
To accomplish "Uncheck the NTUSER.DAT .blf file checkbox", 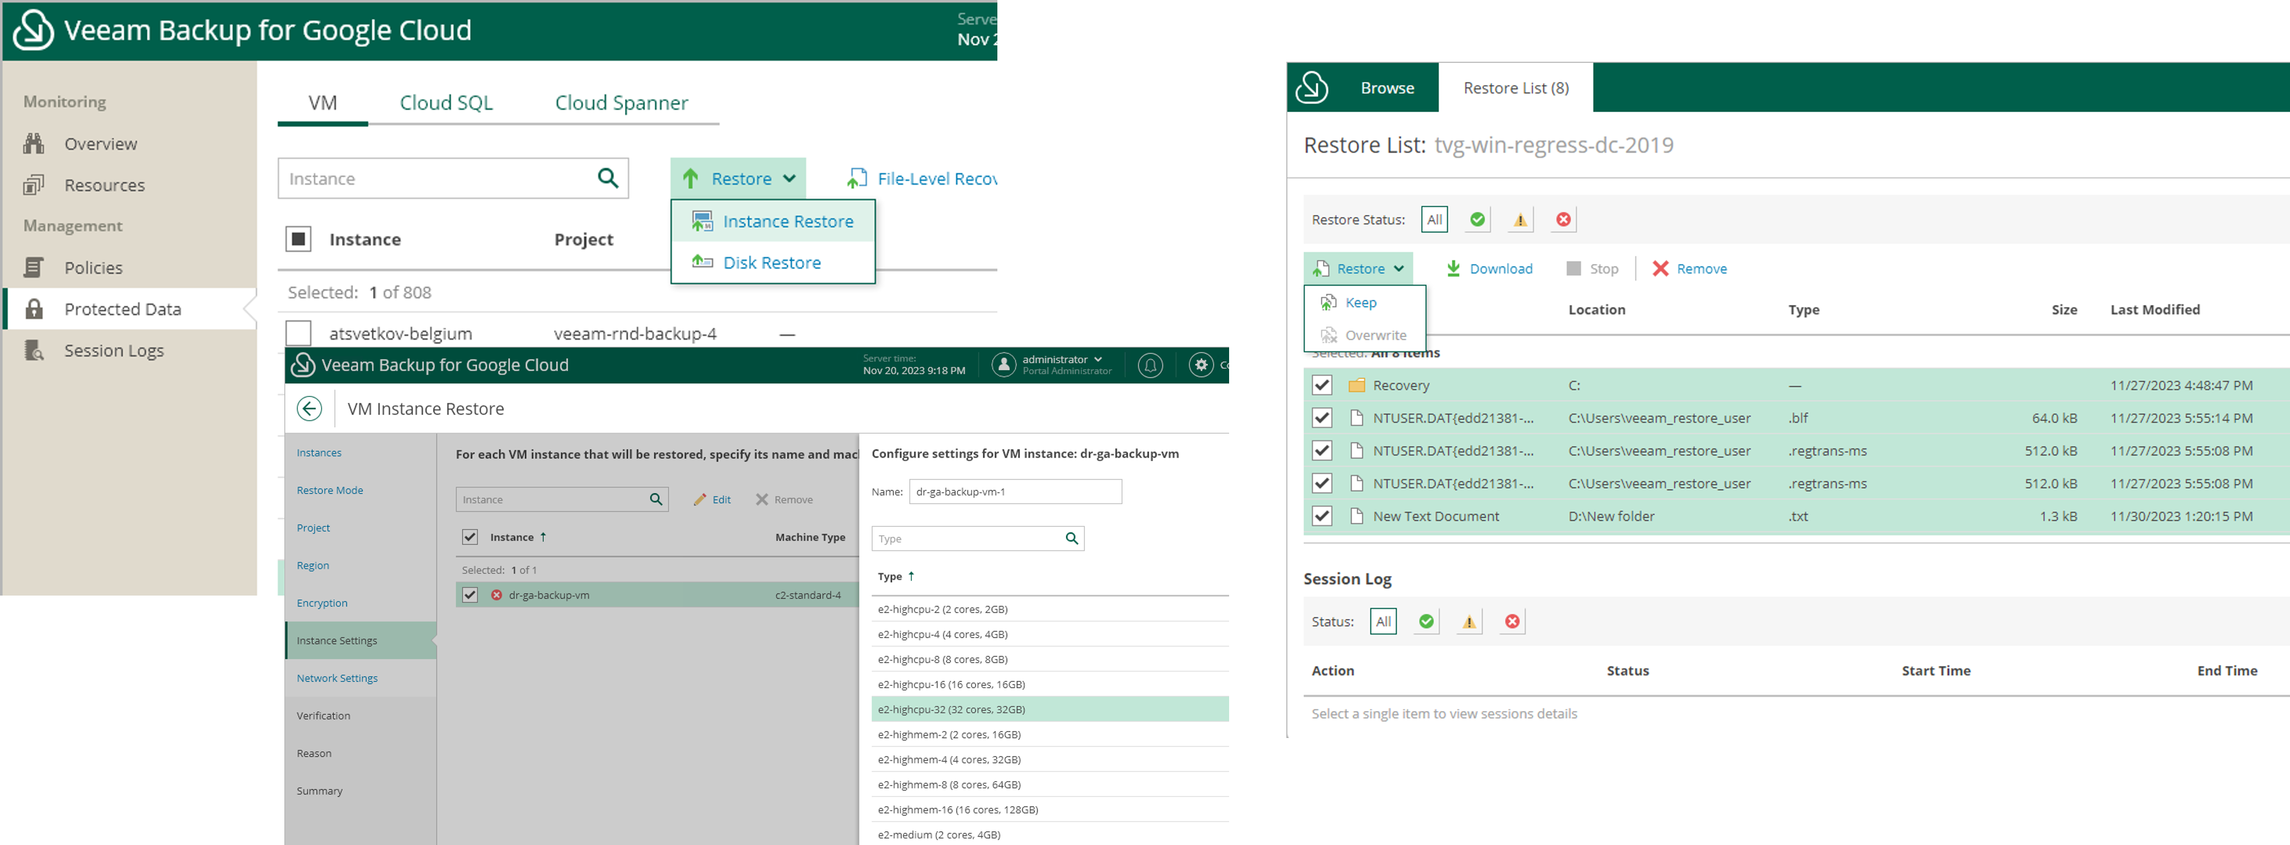I will [x=1322, y=418].
